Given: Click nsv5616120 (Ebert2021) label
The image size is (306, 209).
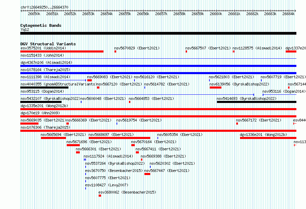Looking at the screenshot, I should click(x=156, y=77).
